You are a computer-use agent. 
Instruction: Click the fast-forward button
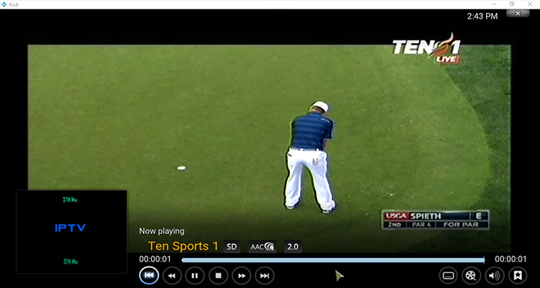point(241,276)
